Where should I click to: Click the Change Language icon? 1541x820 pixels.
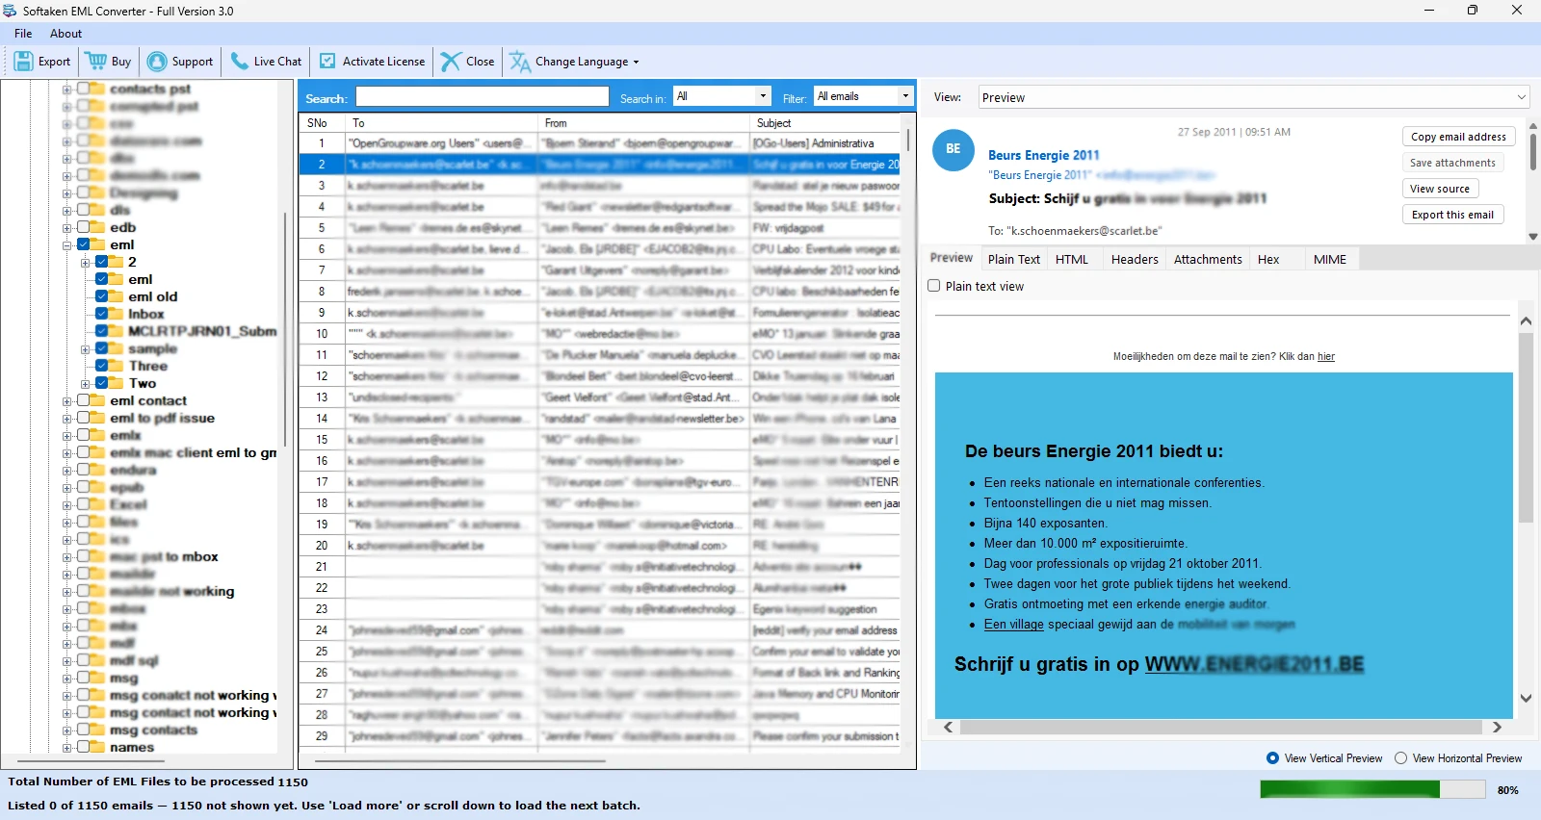tap(520, 62)
